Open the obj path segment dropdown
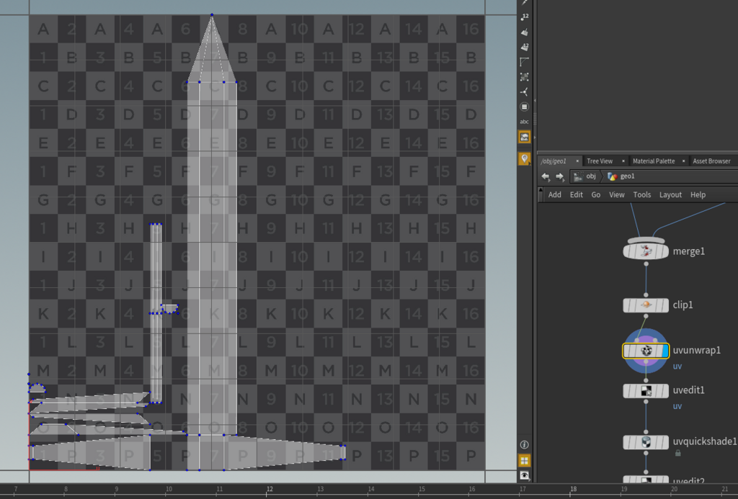 click(x=585, y=176)
